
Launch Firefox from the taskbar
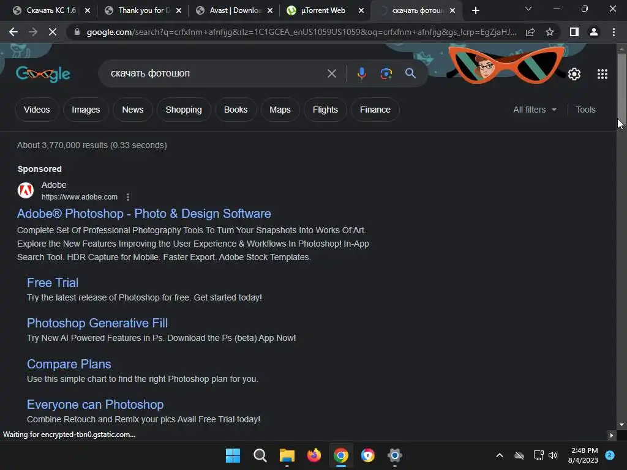(x=314, y=455)
